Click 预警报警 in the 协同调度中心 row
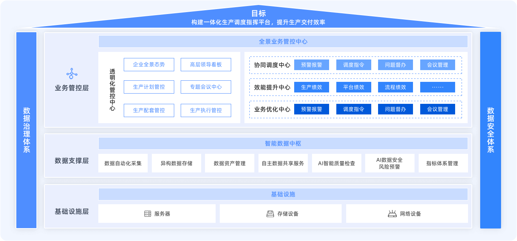Viewport: 517px width, 241px height. click(312, 65)
